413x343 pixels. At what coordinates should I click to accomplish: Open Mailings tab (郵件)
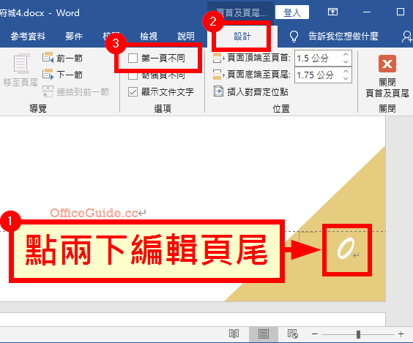pos(74,37)
